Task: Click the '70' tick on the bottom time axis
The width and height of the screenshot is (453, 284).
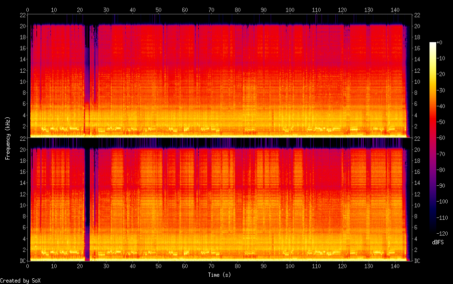Action: (211, 266)
